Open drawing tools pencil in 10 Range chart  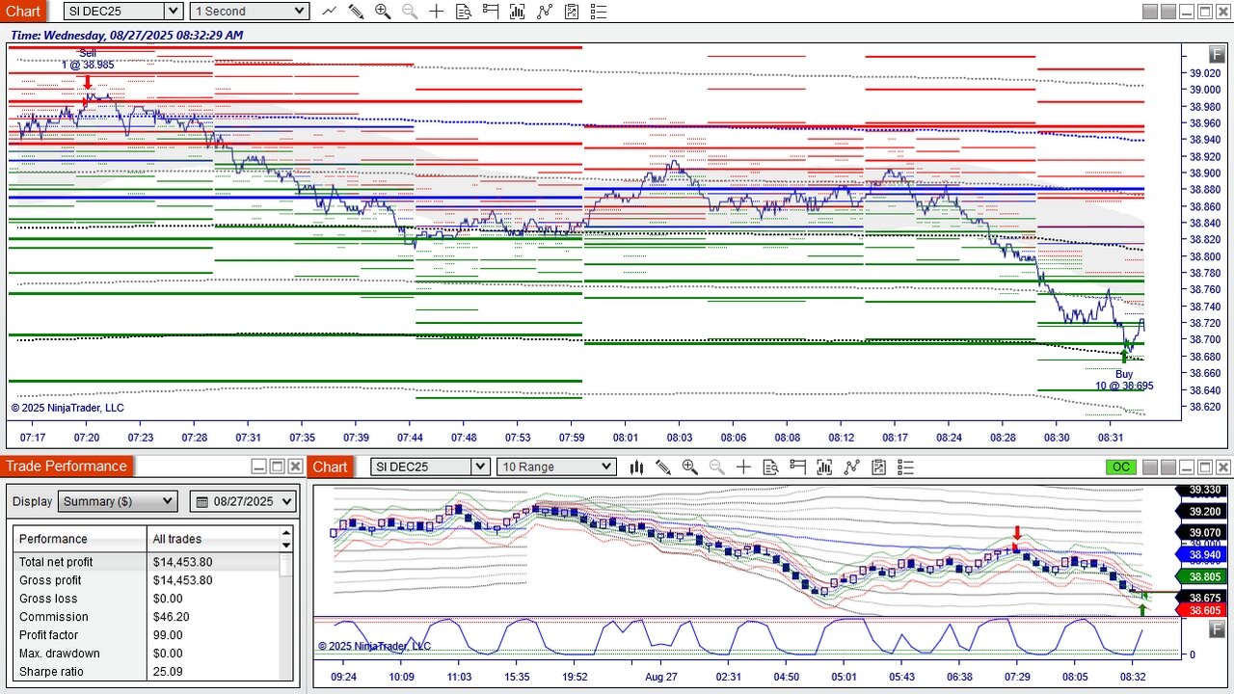pos(663,467)
